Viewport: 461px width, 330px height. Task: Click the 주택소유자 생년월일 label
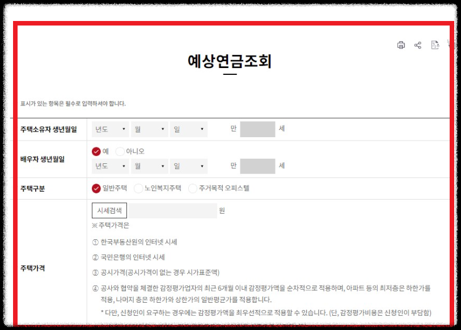click(49, 129)
